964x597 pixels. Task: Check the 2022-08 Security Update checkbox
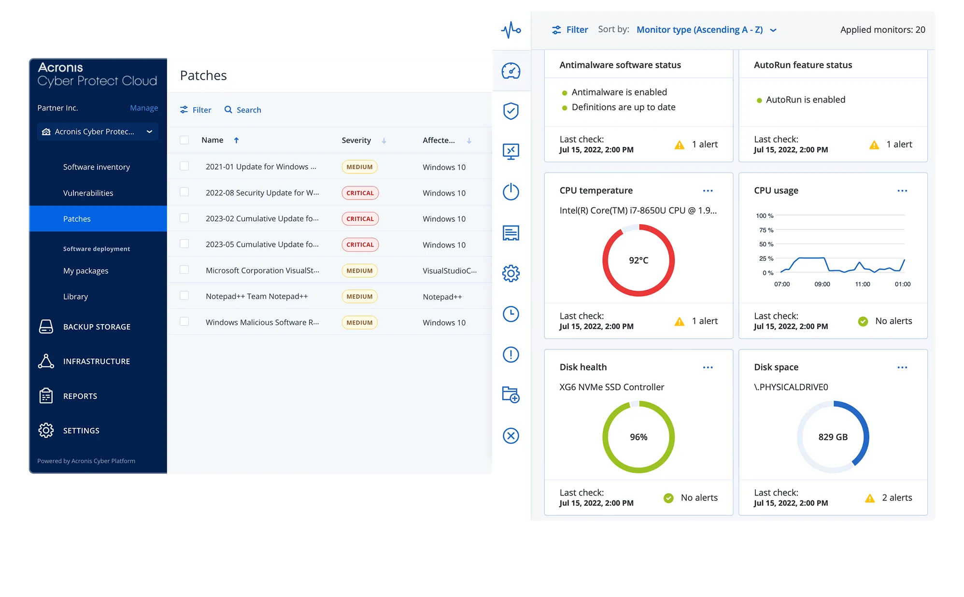(184, 192)
